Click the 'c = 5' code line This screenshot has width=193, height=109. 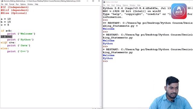[x=5, y=25]
